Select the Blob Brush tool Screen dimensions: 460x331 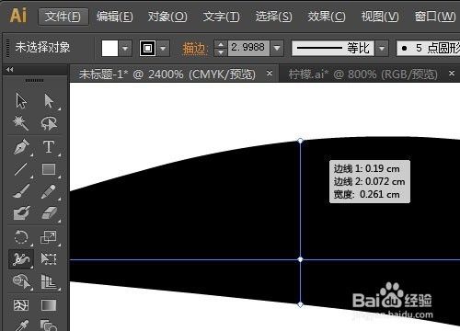(x=21, y=213)
